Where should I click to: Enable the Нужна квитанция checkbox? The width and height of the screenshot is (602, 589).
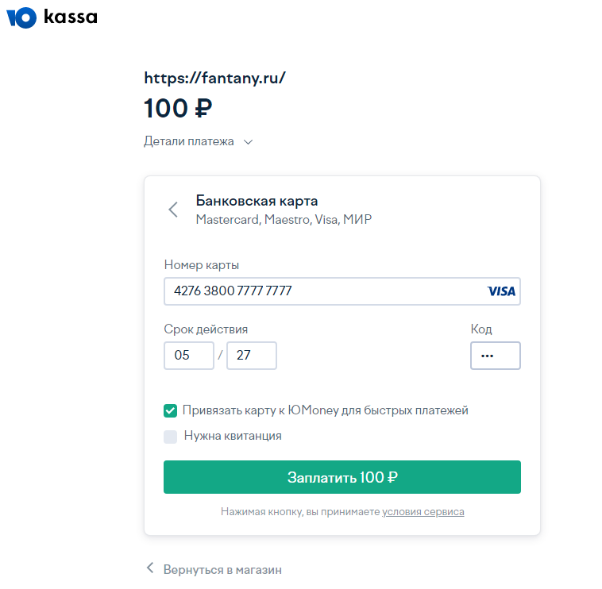(x=170, y=436)
